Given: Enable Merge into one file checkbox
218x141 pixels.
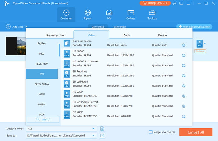Looking at the screenshot, I should [x=151, y=132].
